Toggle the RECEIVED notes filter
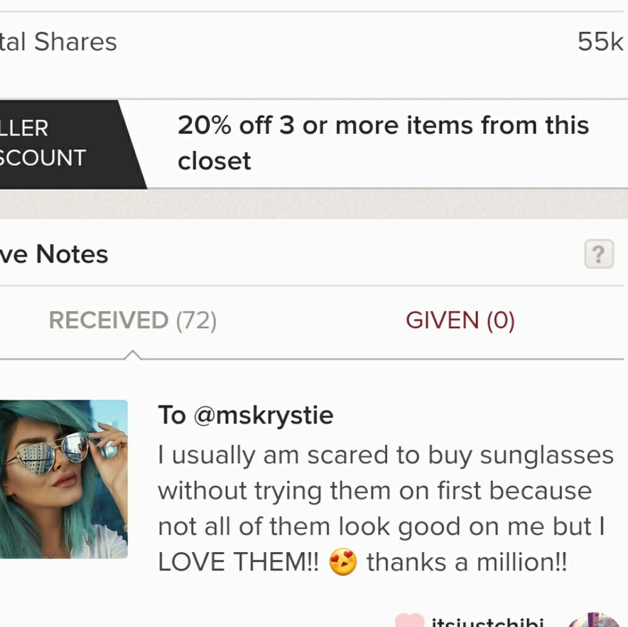The image size is (628, 627). click(x=133, y=320)
